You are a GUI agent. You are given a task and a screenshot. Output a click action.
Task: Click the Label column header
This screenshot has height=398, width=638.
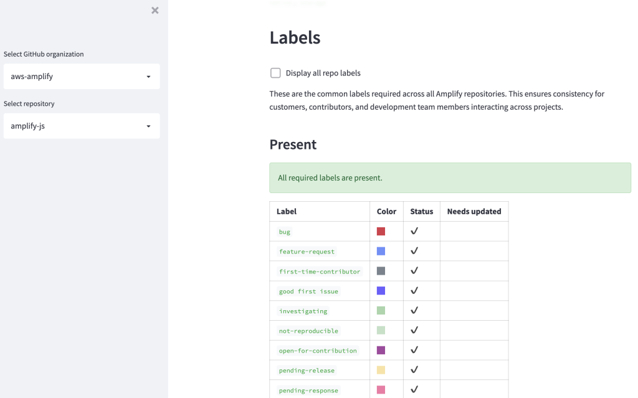click(x=287, y=211)
